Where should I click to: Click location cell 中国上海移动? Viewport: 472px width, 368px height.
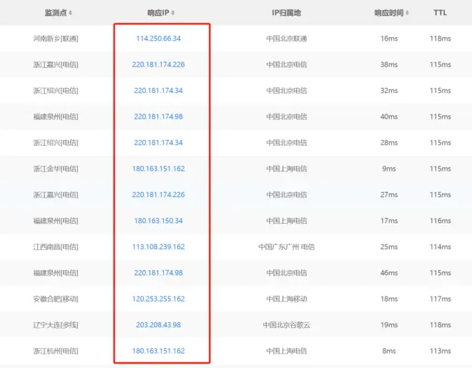point(287,299)
